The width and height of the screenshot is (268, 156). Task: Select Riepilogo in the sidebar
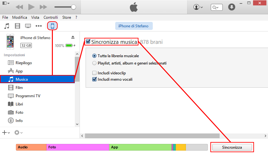[37, 63]
